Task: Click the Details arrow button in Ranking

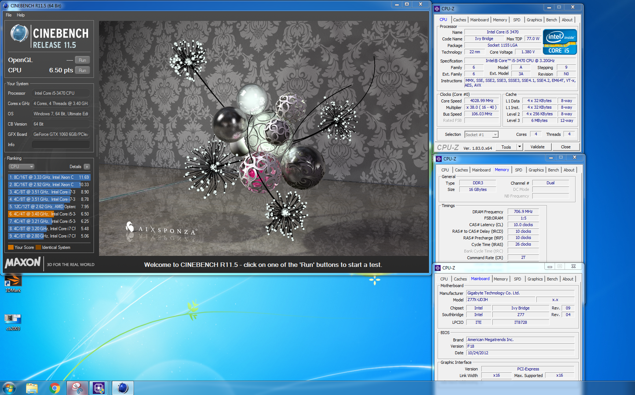Action: pyautogui.click(x=87, y=167)
